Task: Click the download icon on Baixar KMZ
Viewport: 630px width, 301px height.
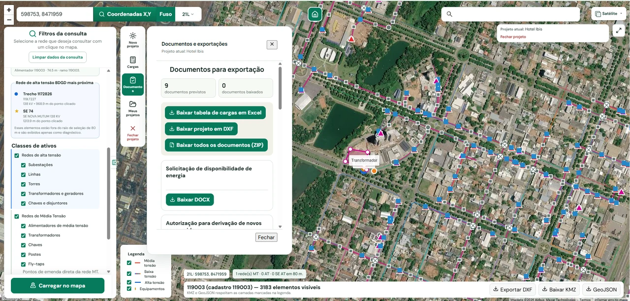Action: [544, 290]
